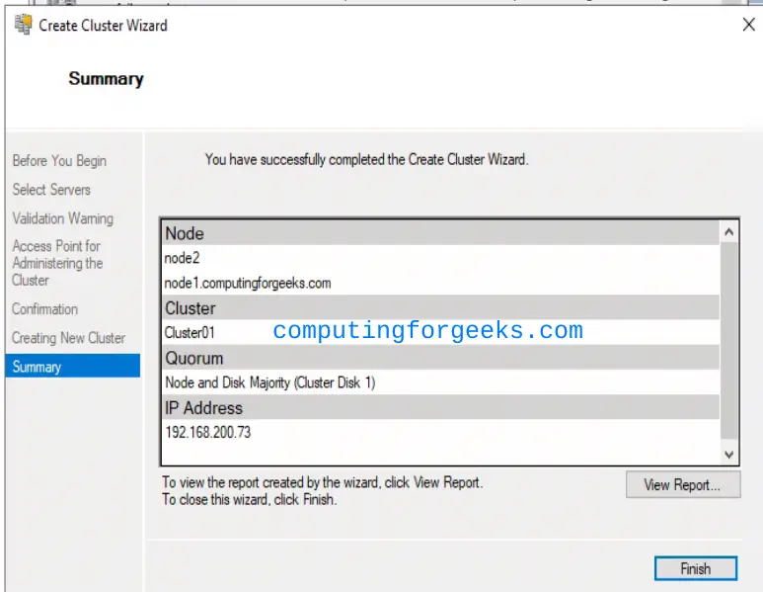Click the 192.168.200.73 IP address value
763x592 pixels.
click(440, 432)
